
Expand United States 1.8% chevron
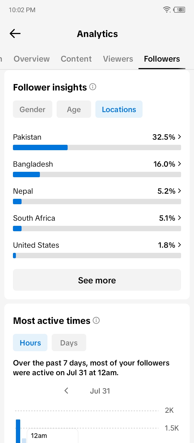point(179,245)
